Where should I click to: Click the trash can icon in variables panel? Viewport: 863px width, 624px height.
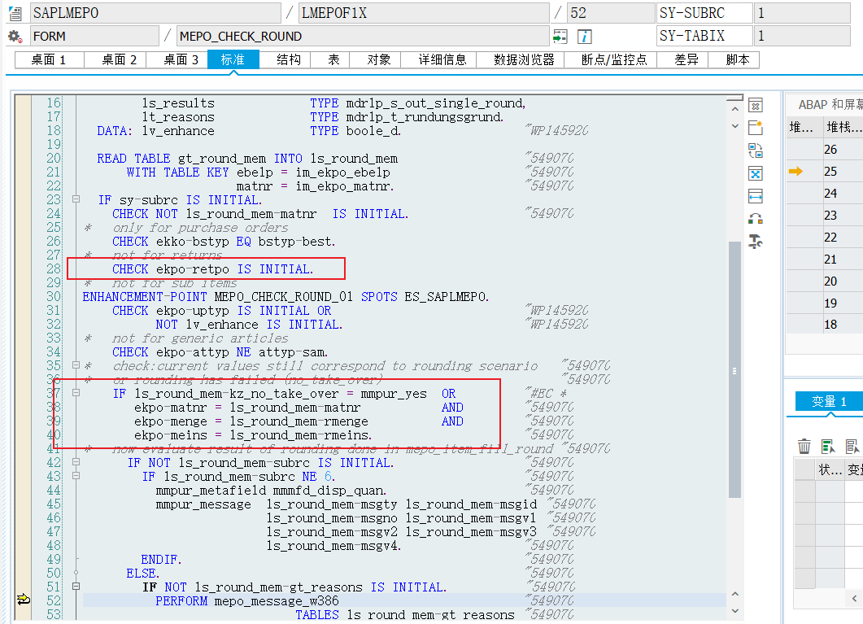[x=804, y=446]
